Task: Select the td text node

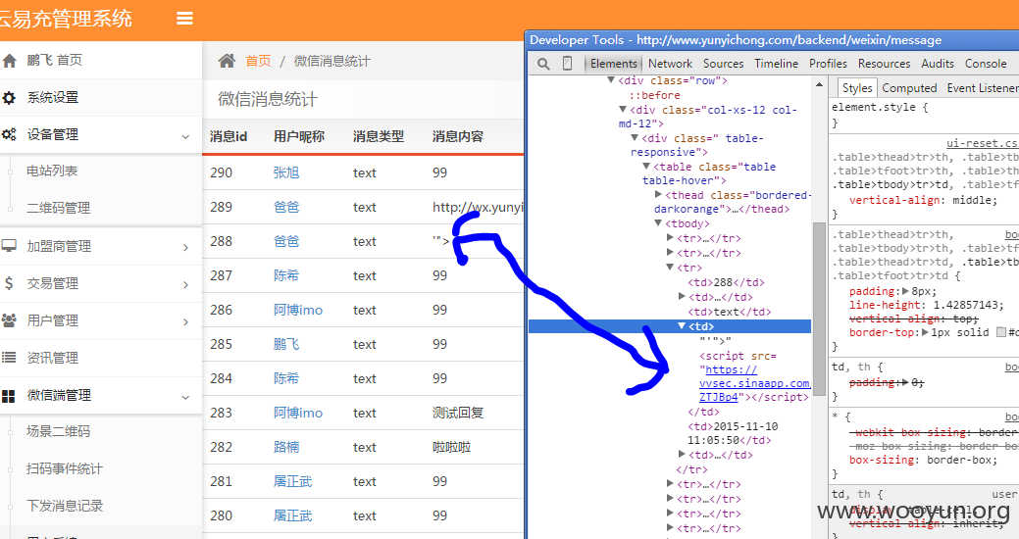Action: pyautogui.click(x=729, y=312)
